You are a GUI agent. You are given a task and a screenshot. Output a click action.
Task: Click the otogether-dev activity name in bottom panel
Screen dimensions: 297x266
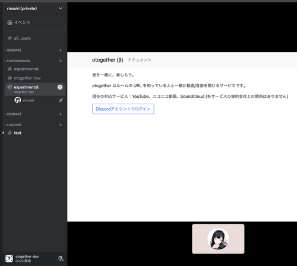tap(27, 257)
